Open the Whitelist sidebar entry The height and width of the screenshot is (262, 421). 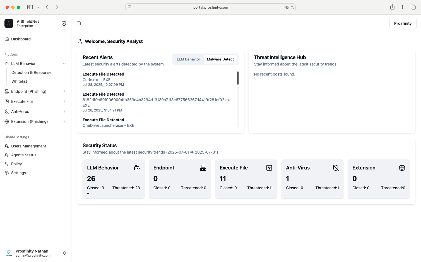click(19, 81)
